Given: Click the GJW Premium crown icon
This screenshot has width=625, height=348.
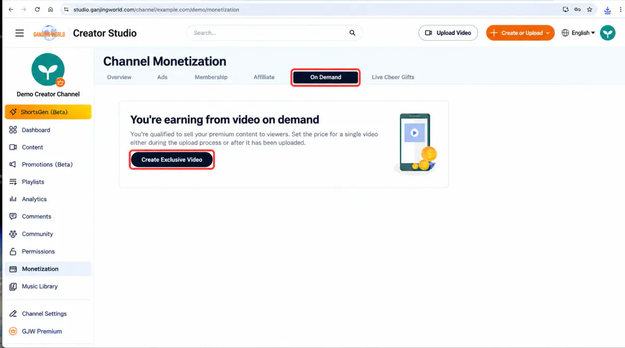Looking at the screenshot, I should click(x=13, y=331).
